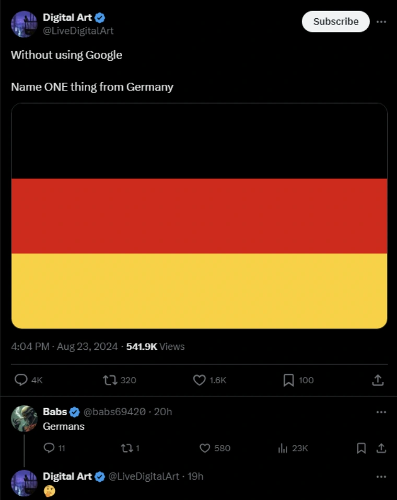
Task: Share the main post via share icon
Action: (378, 380)
